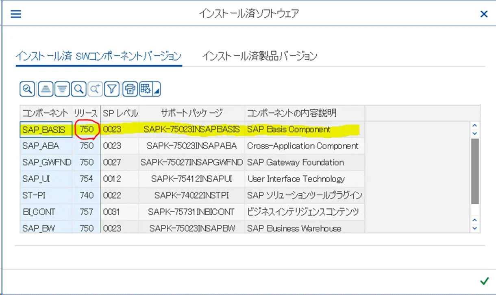This screenshot has height=295, width=496.
Task: Close the installed software dialog
Action: (484, 14)
